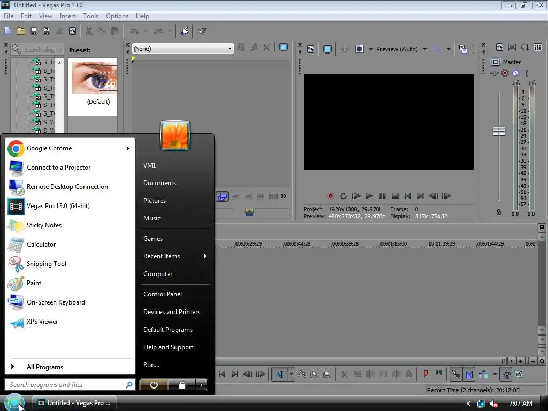Toggle Lock Envelopes to Events
The width and height of the screenshot is (548, 411).
506,374
